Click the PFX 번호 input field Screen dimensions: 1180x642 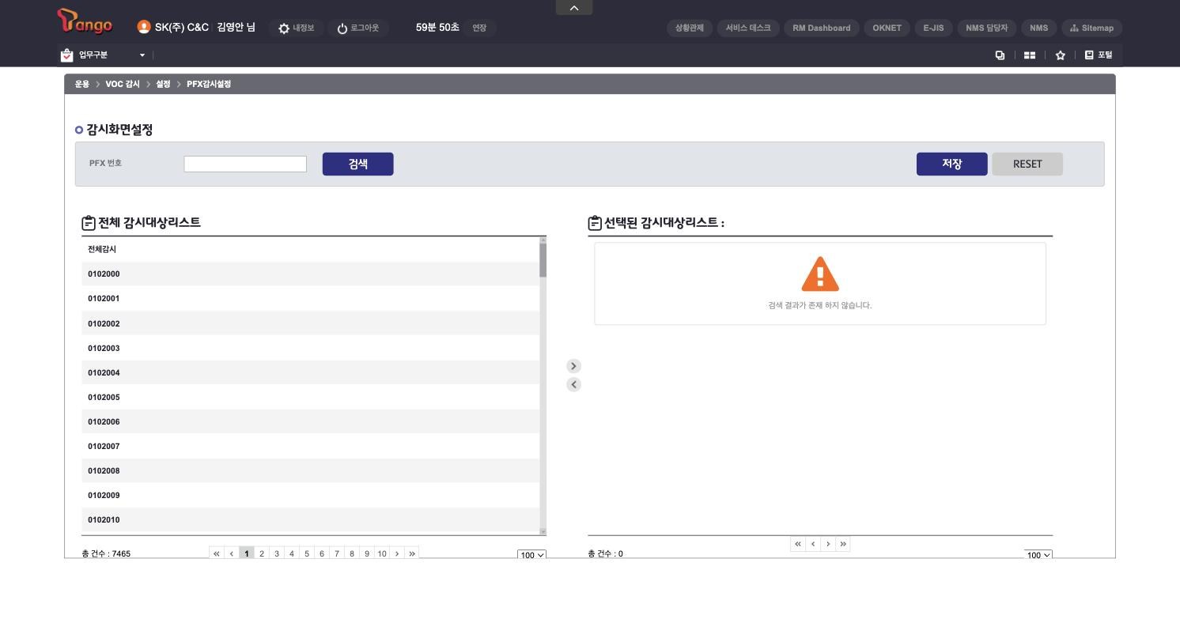click(x=245, y=164)
